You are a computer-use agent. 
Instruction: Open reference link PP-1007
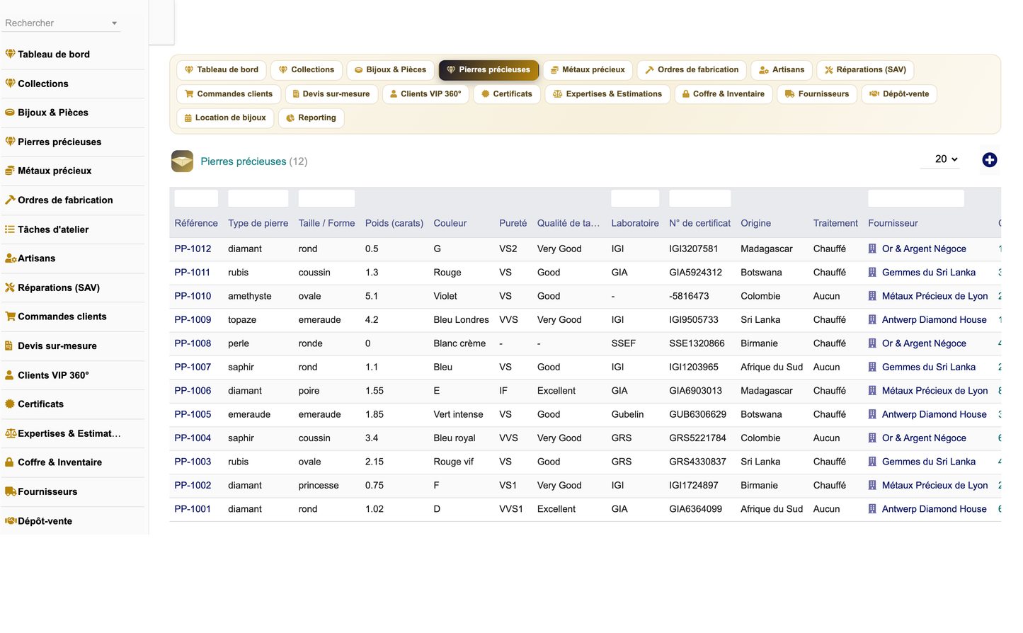coord(193,367)
